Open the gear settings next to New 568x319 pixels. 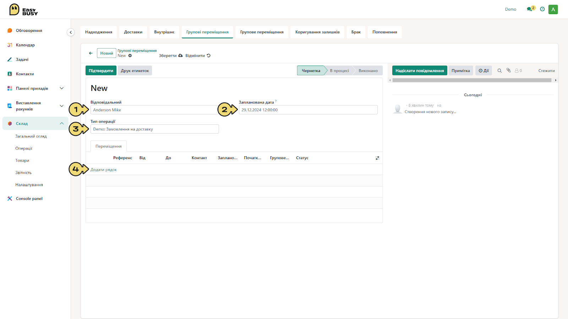[x=130, y=56]
